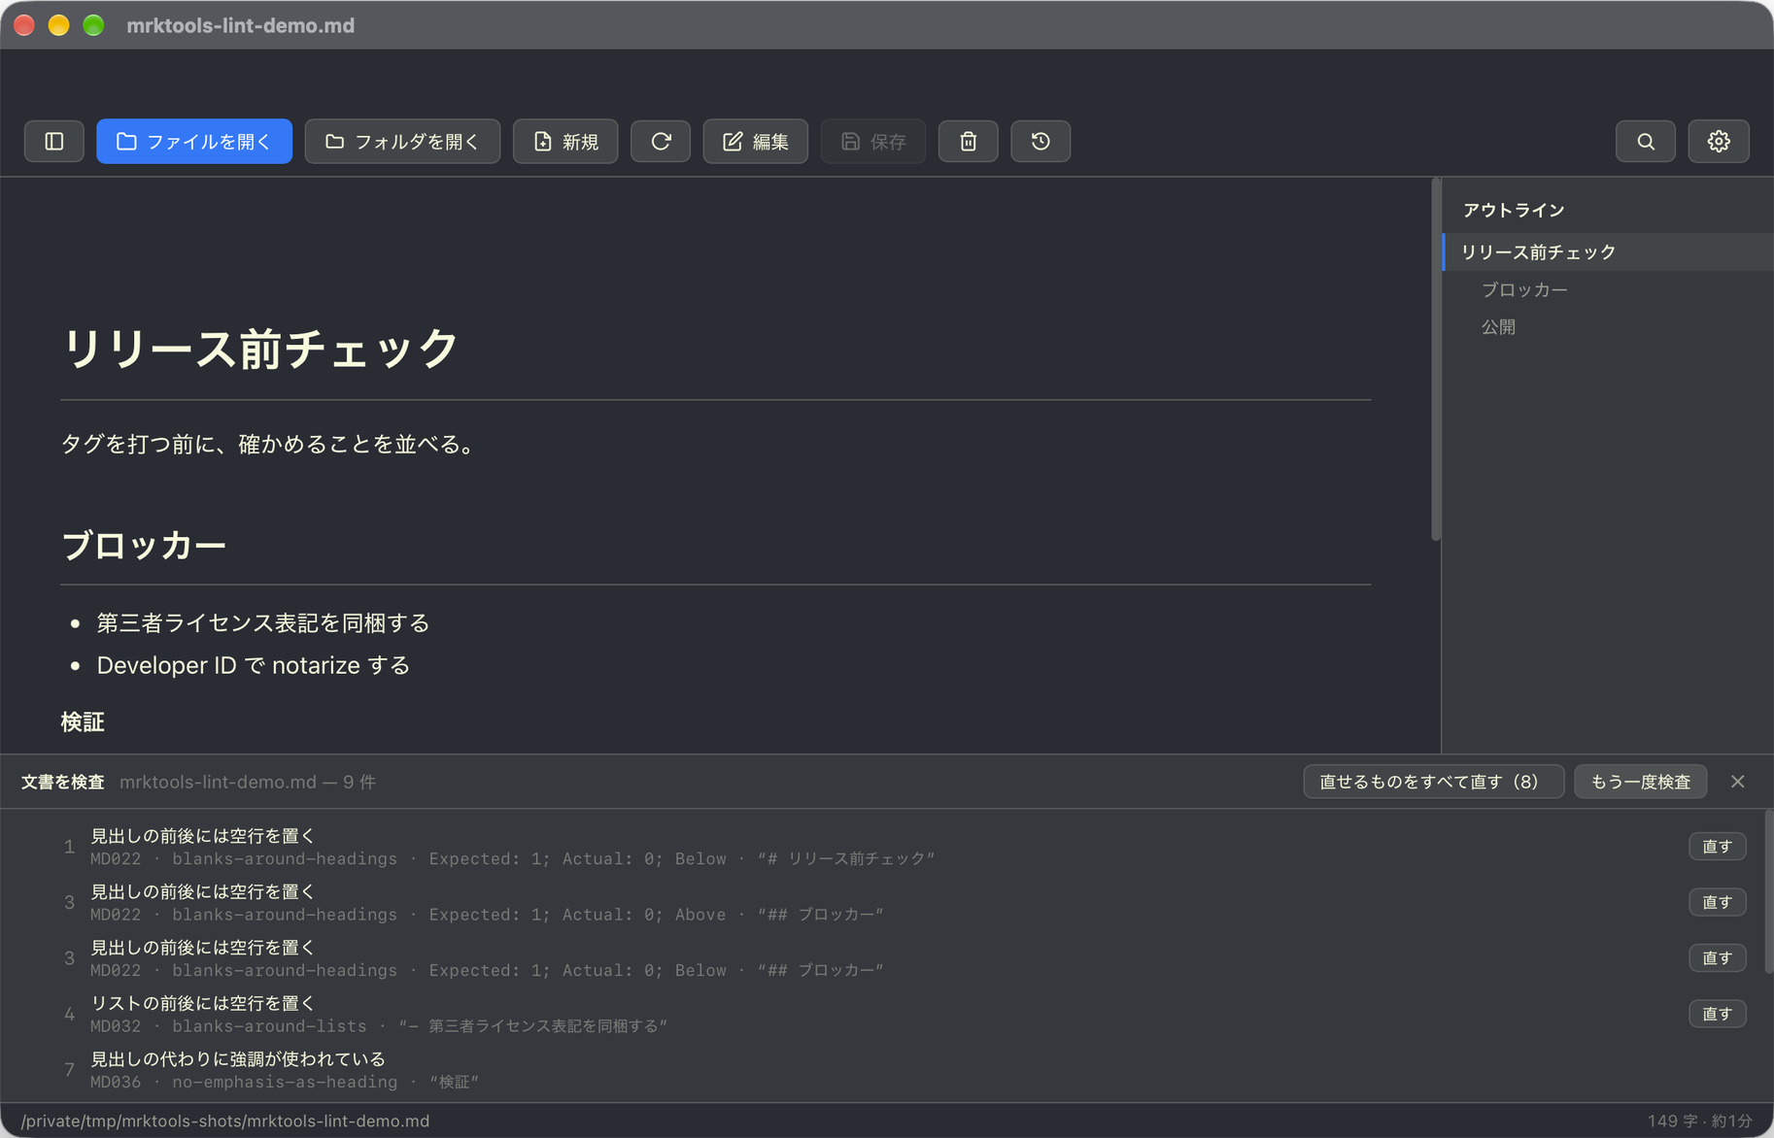Click the document vertical scrollbar
This screenshot has height=1138, width=1774.
(1436, 359)
